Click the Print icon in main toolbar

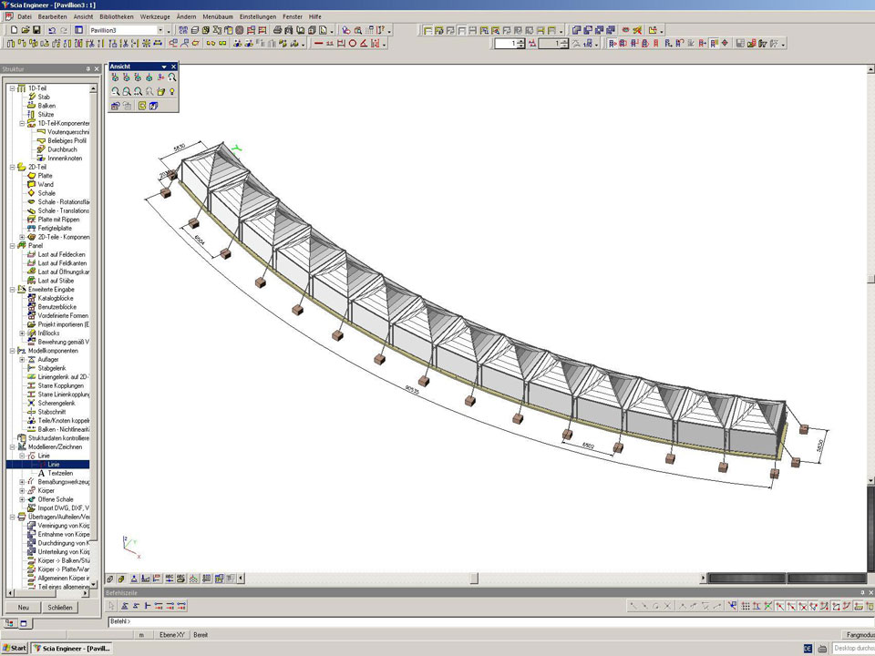[x=277, y=30]
